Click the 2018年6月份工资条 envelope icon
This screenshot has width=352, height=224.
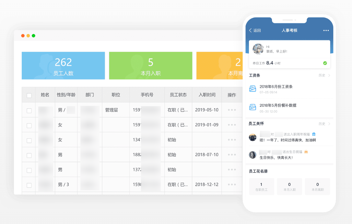click(x=252, y=89)
